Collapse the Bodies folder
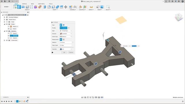 (x=5, y=24)
